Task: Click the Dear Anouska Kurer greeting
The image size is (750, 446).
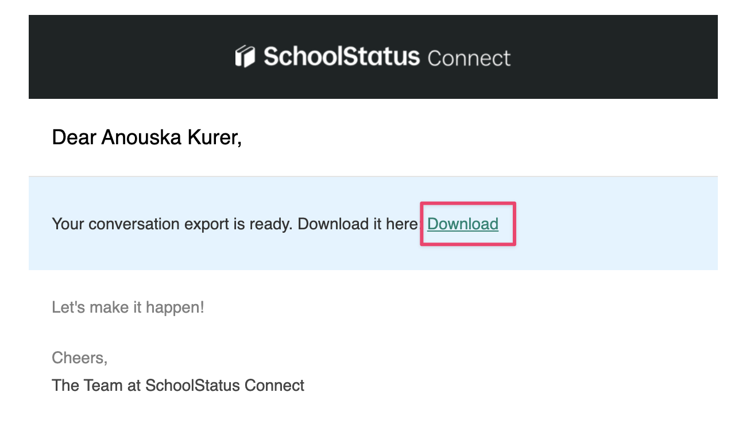Action: tap(146, 138)
